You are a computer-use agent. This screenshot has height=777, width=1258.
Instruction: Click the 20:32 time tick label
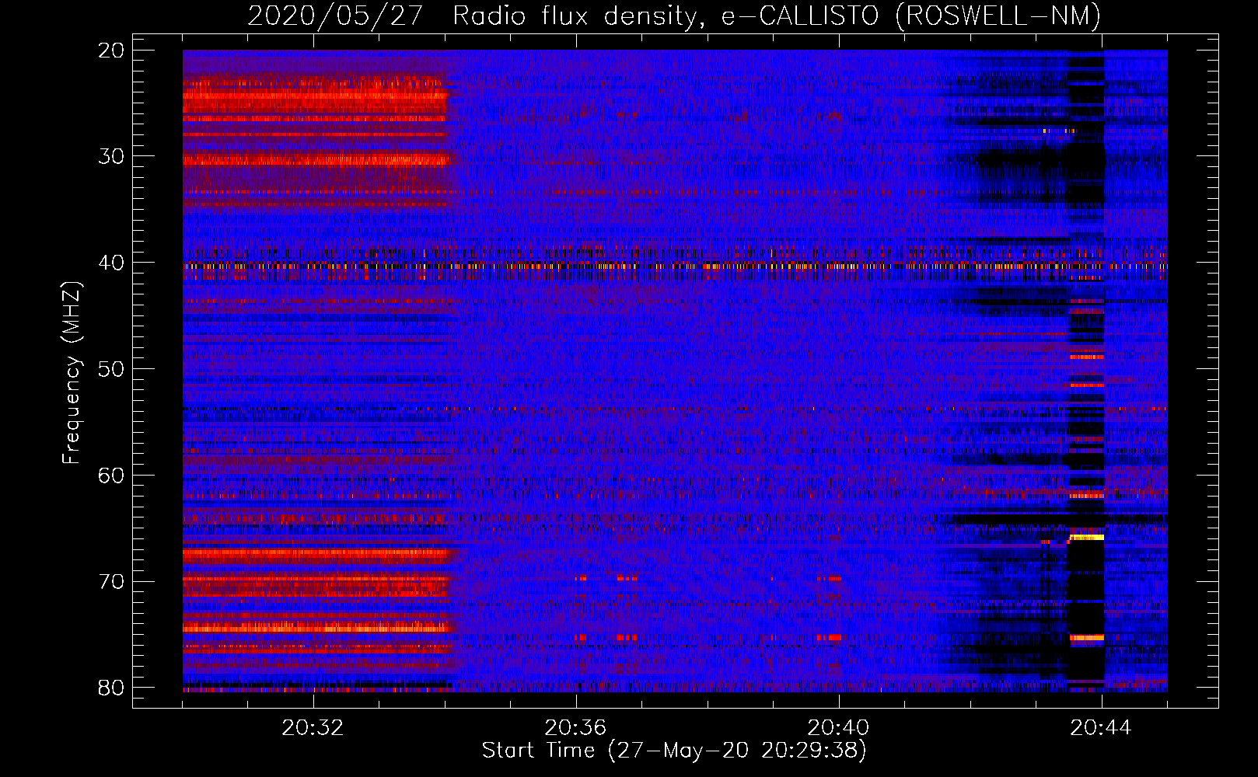[313, 728]
